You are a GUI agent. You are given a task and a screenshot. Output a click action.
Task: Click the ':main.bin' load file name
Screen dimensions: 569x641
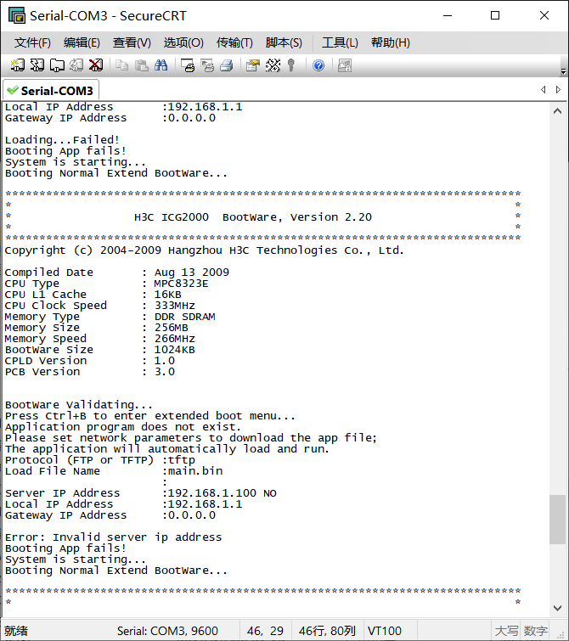tap(193, 471)
